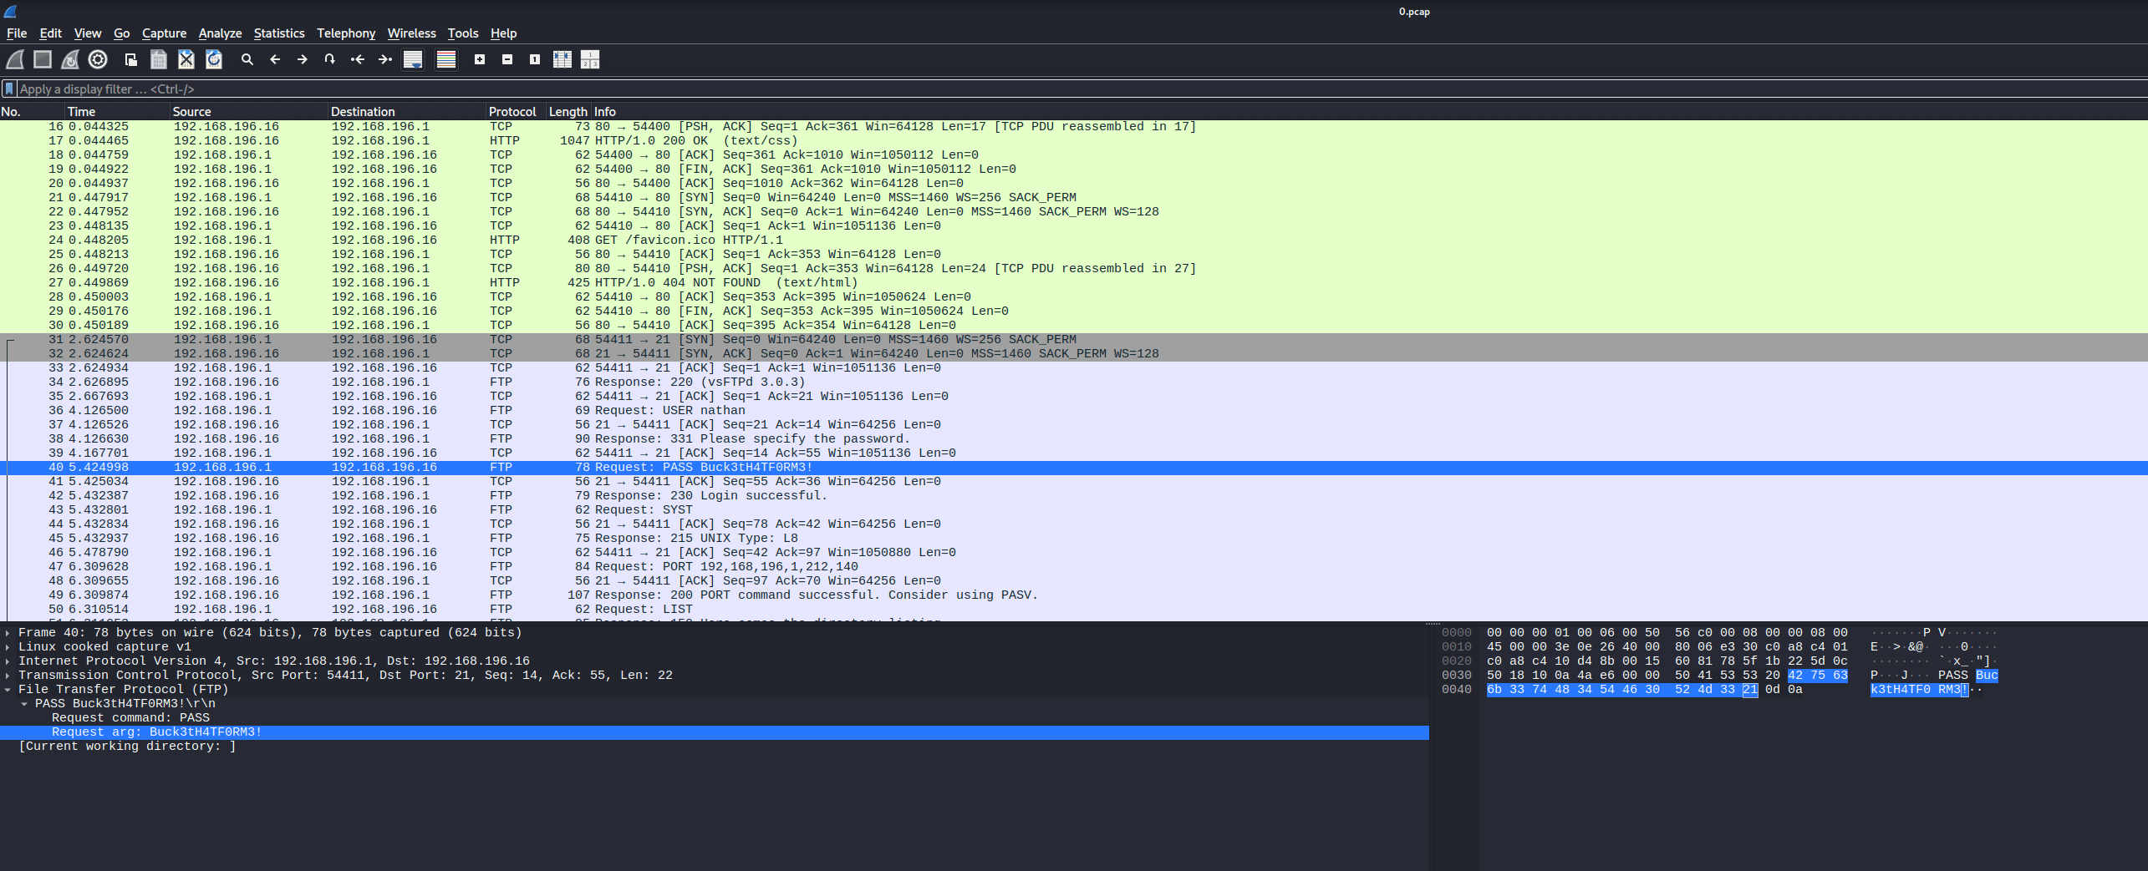Open the Statistics menu

coord(279,33)
